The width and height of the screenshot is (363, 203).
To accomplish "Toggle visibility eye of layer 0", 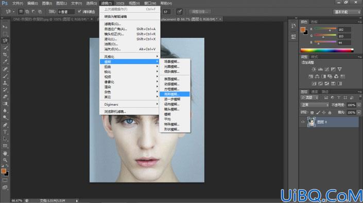I will click(x=303, y=122).
